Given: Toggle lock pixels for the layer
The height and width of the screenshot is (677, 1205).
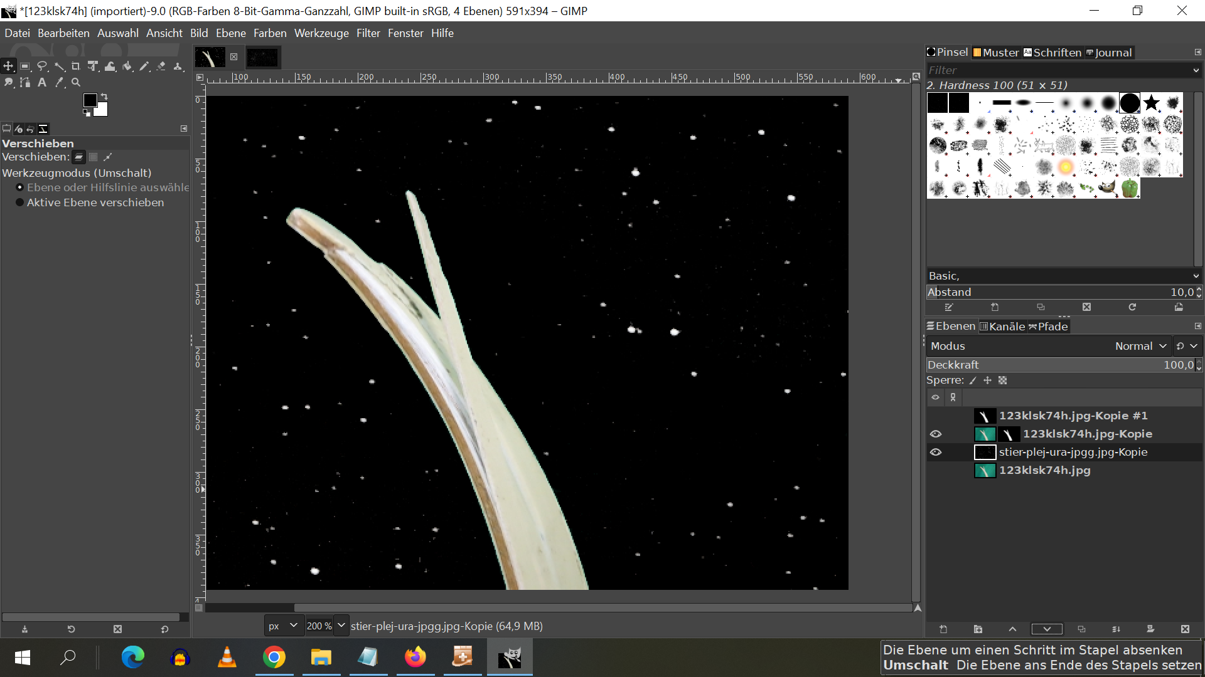Looking at the screenshot, I should 973,380.
